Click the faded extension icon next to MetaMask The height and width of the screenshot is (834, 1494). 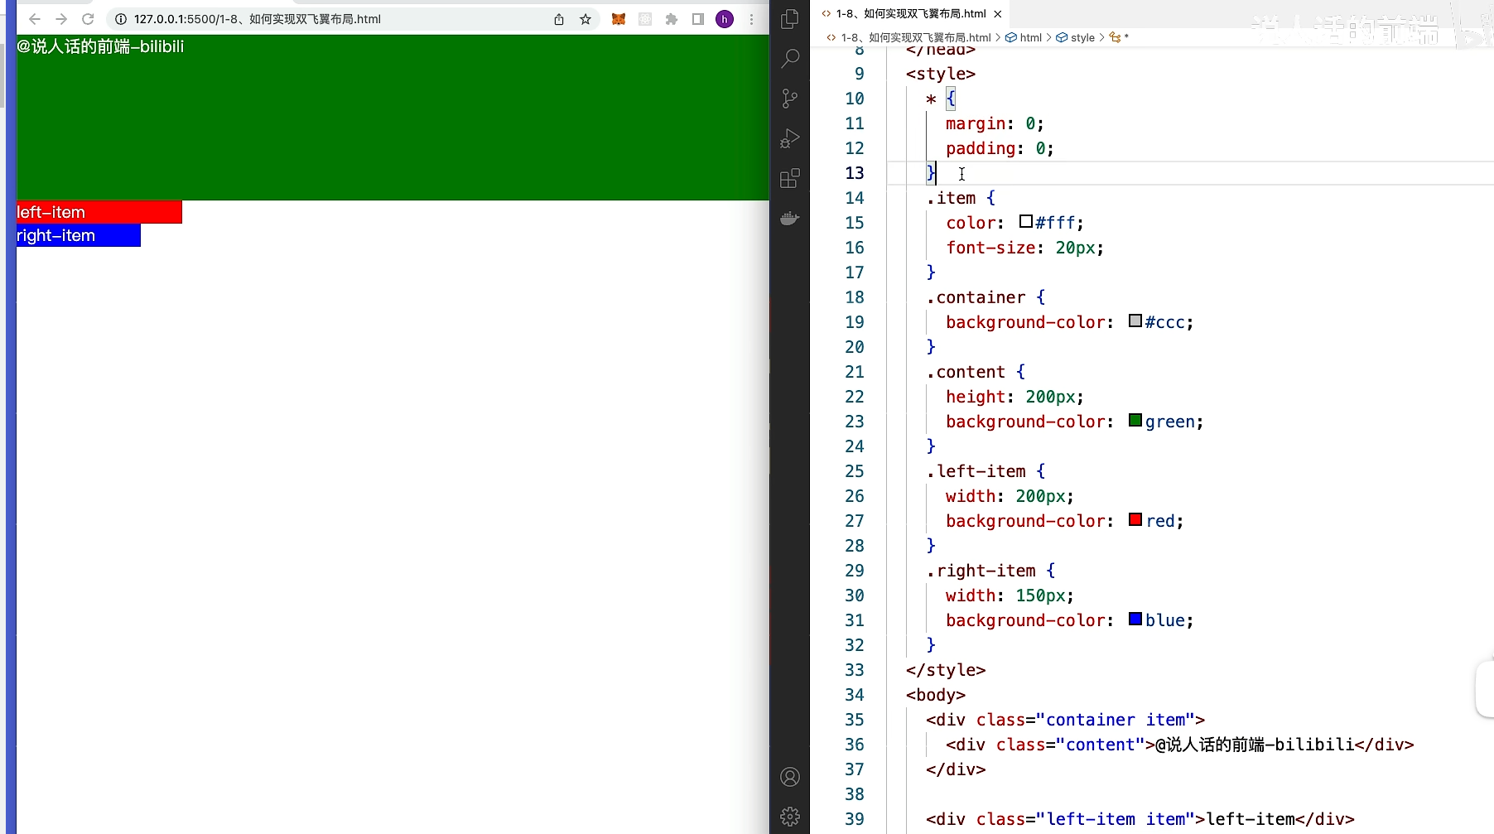click(x=645, y=19)
